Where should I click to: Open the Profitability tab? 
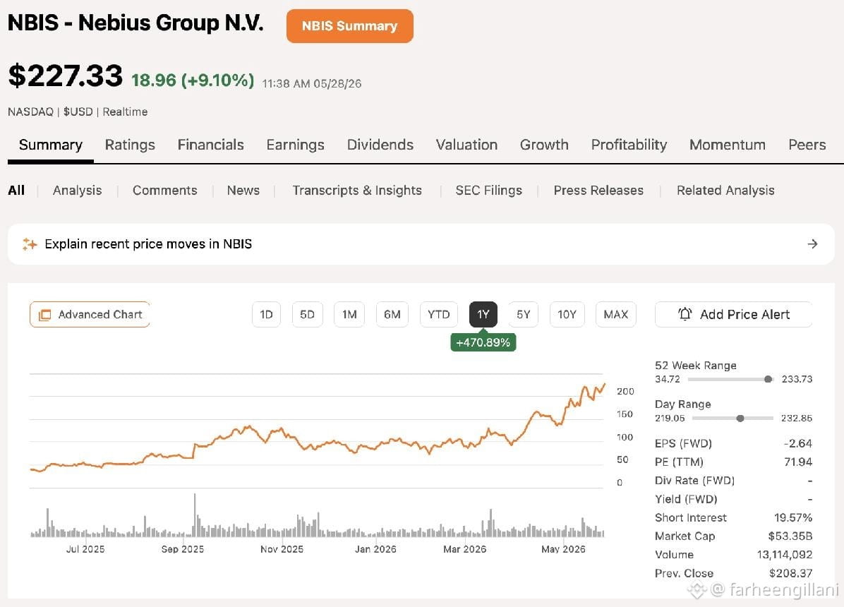click(629, 145)
